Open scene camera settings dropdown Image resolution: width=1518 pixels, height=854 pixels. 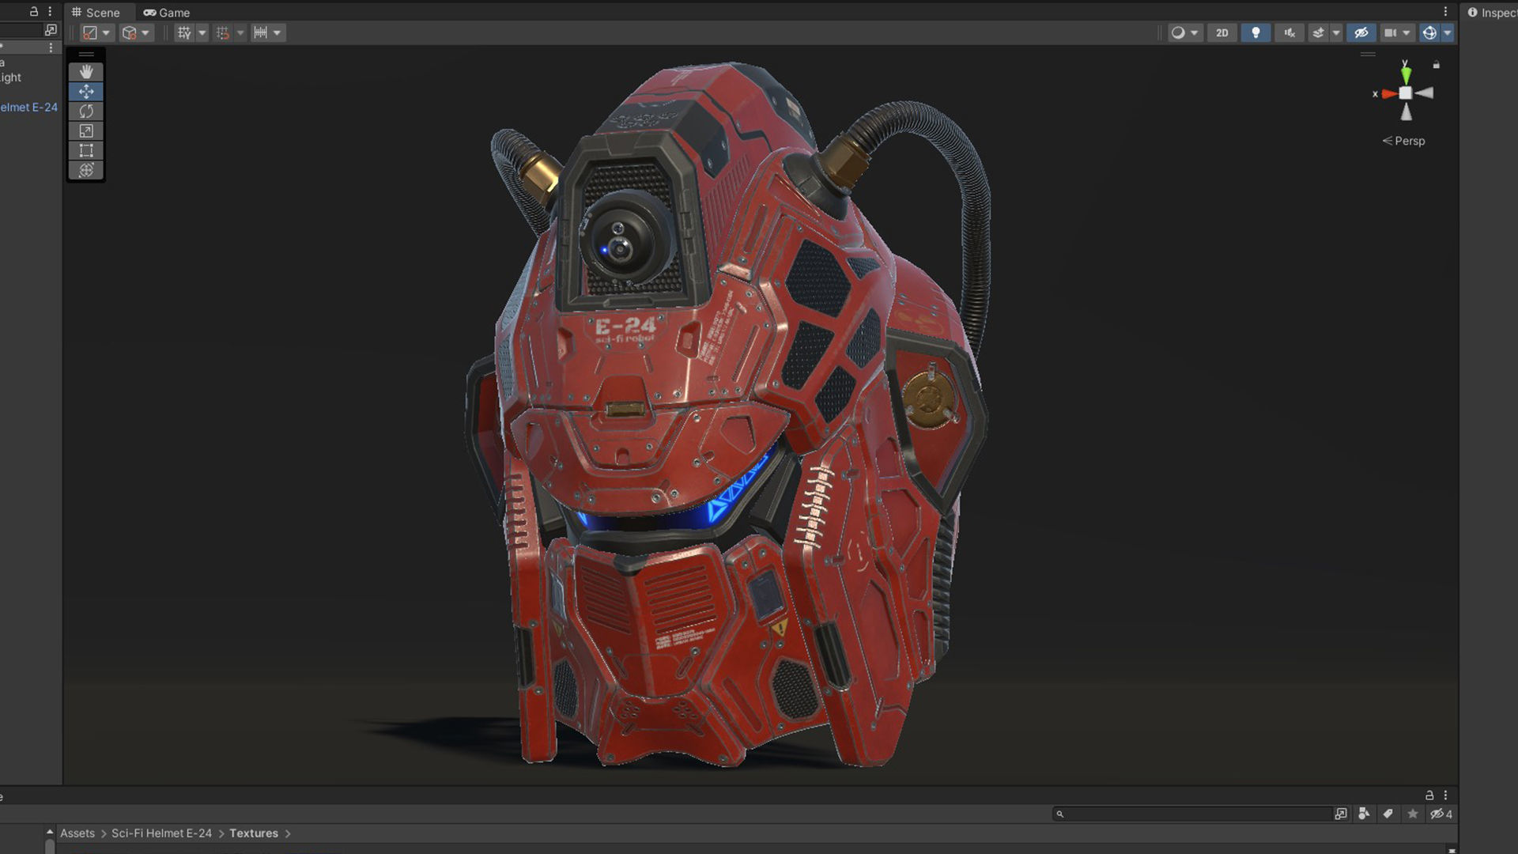(x=1396, y=32)
